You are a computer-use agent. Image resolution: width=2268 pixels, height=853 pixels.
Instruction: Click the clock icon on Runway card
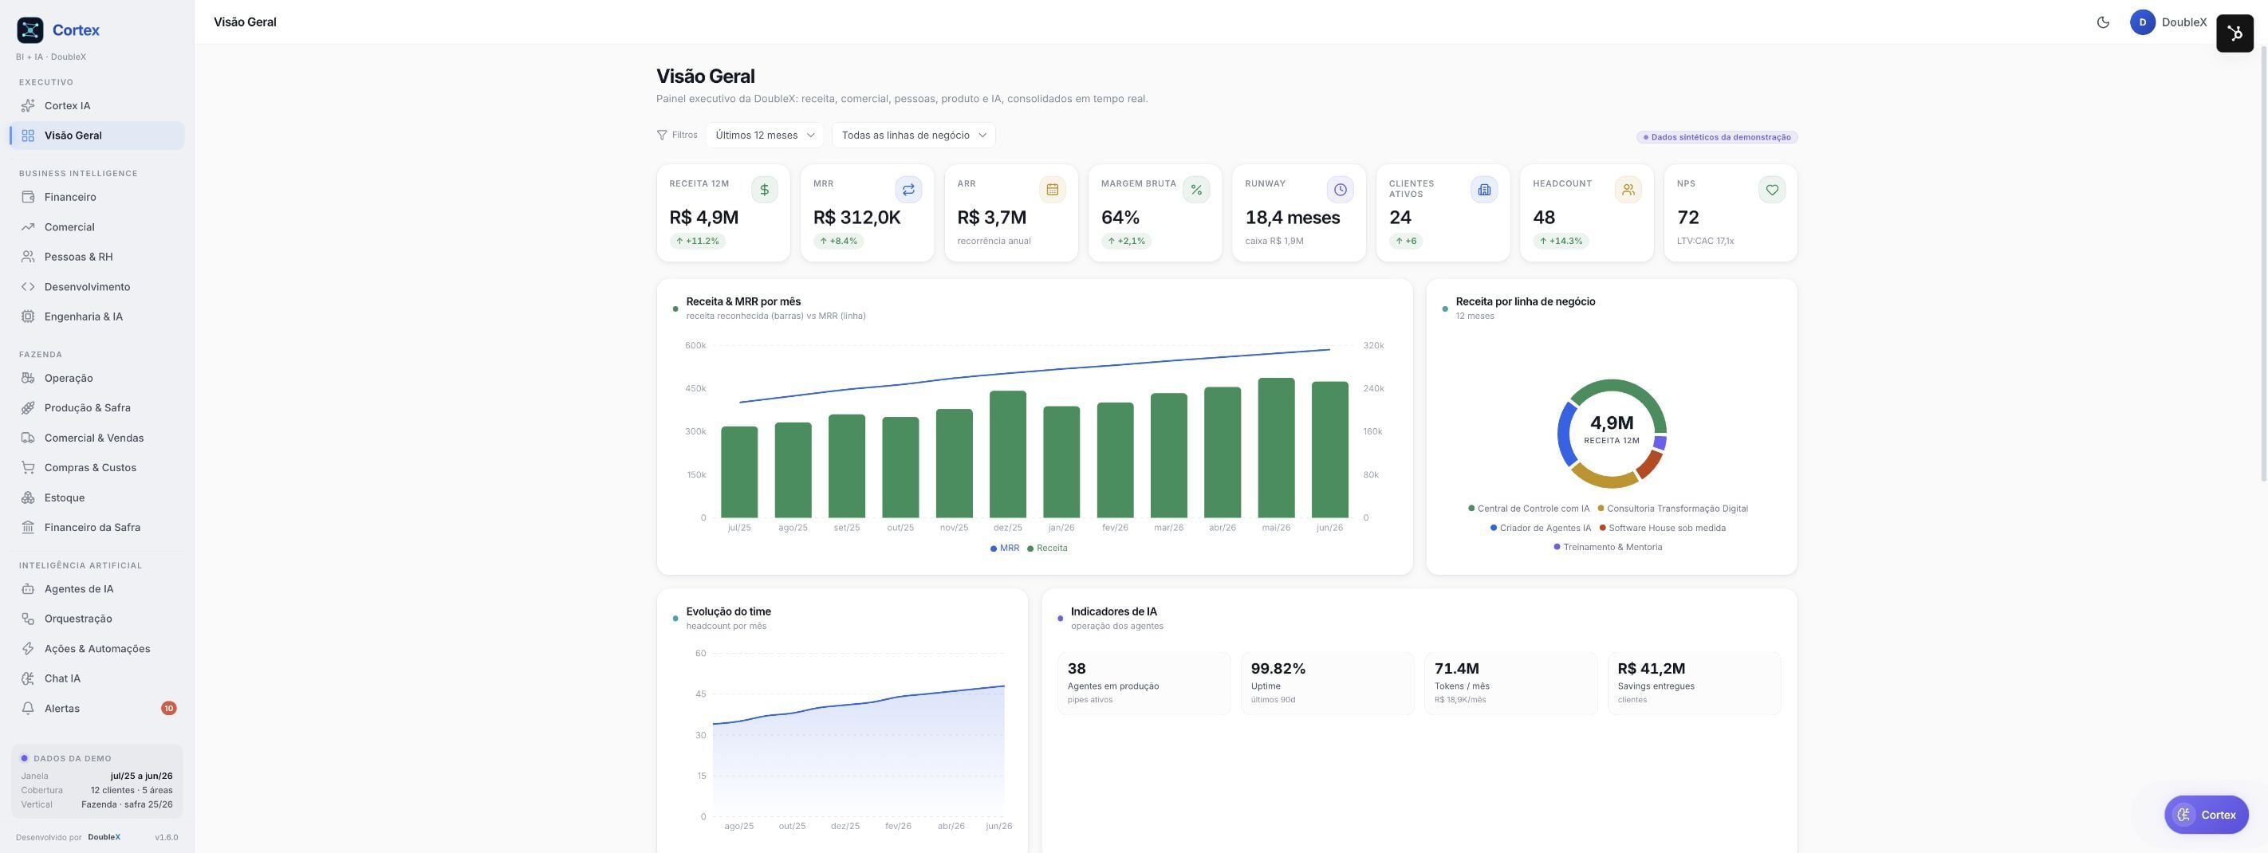point(1340,191)
